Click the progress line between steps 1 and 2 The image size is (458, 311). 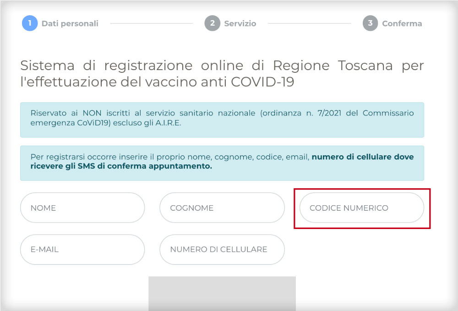pyautogui.click(x=151, y=23)
